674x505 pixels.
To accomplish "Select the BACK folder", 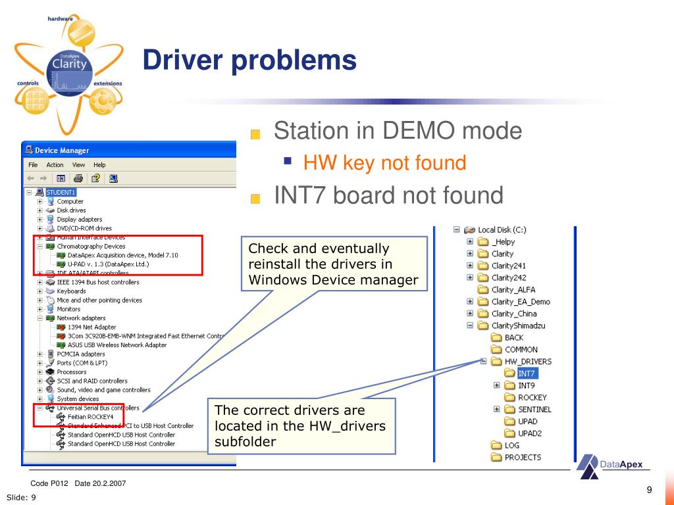I will pyautogui.click(x=514, y=337).
